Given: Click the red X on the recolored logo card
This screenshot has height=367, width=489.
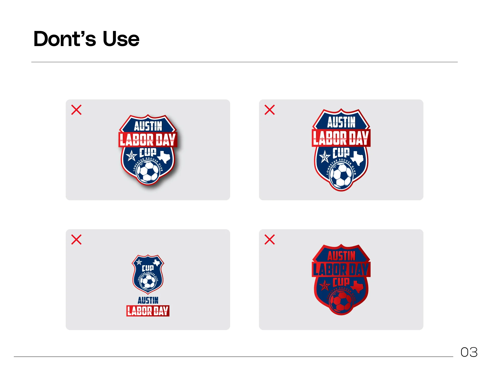Looking at the screenshot, I should click(x=270, y=239).
